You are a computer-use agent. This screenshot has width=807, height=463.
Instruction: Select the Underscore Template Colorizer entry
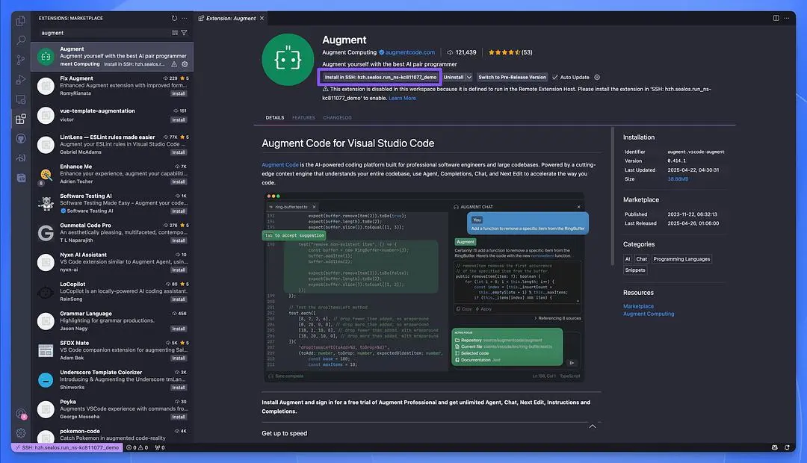pyautogui.click(x=112, y=379)
